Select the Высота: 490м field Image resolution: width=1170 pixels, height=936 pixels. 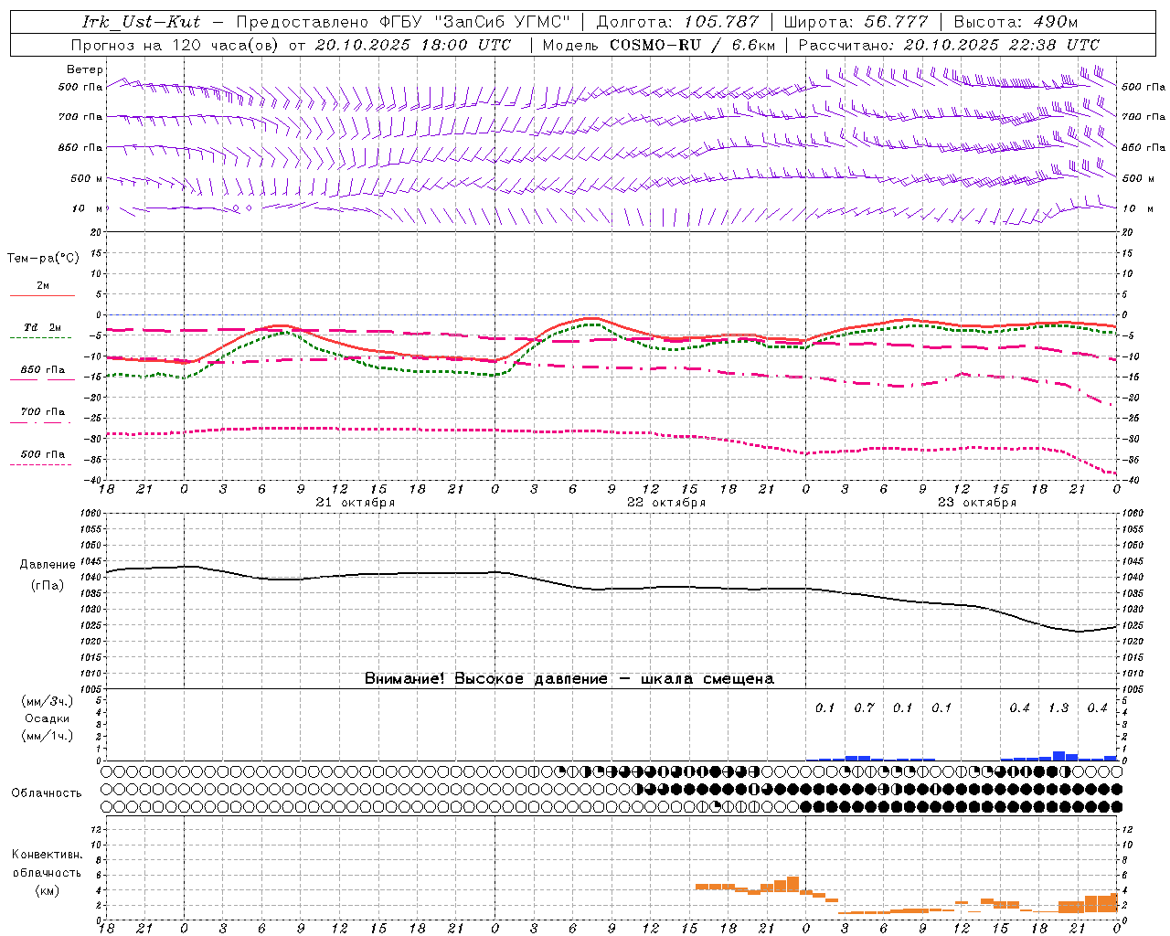pos(1016,21)
